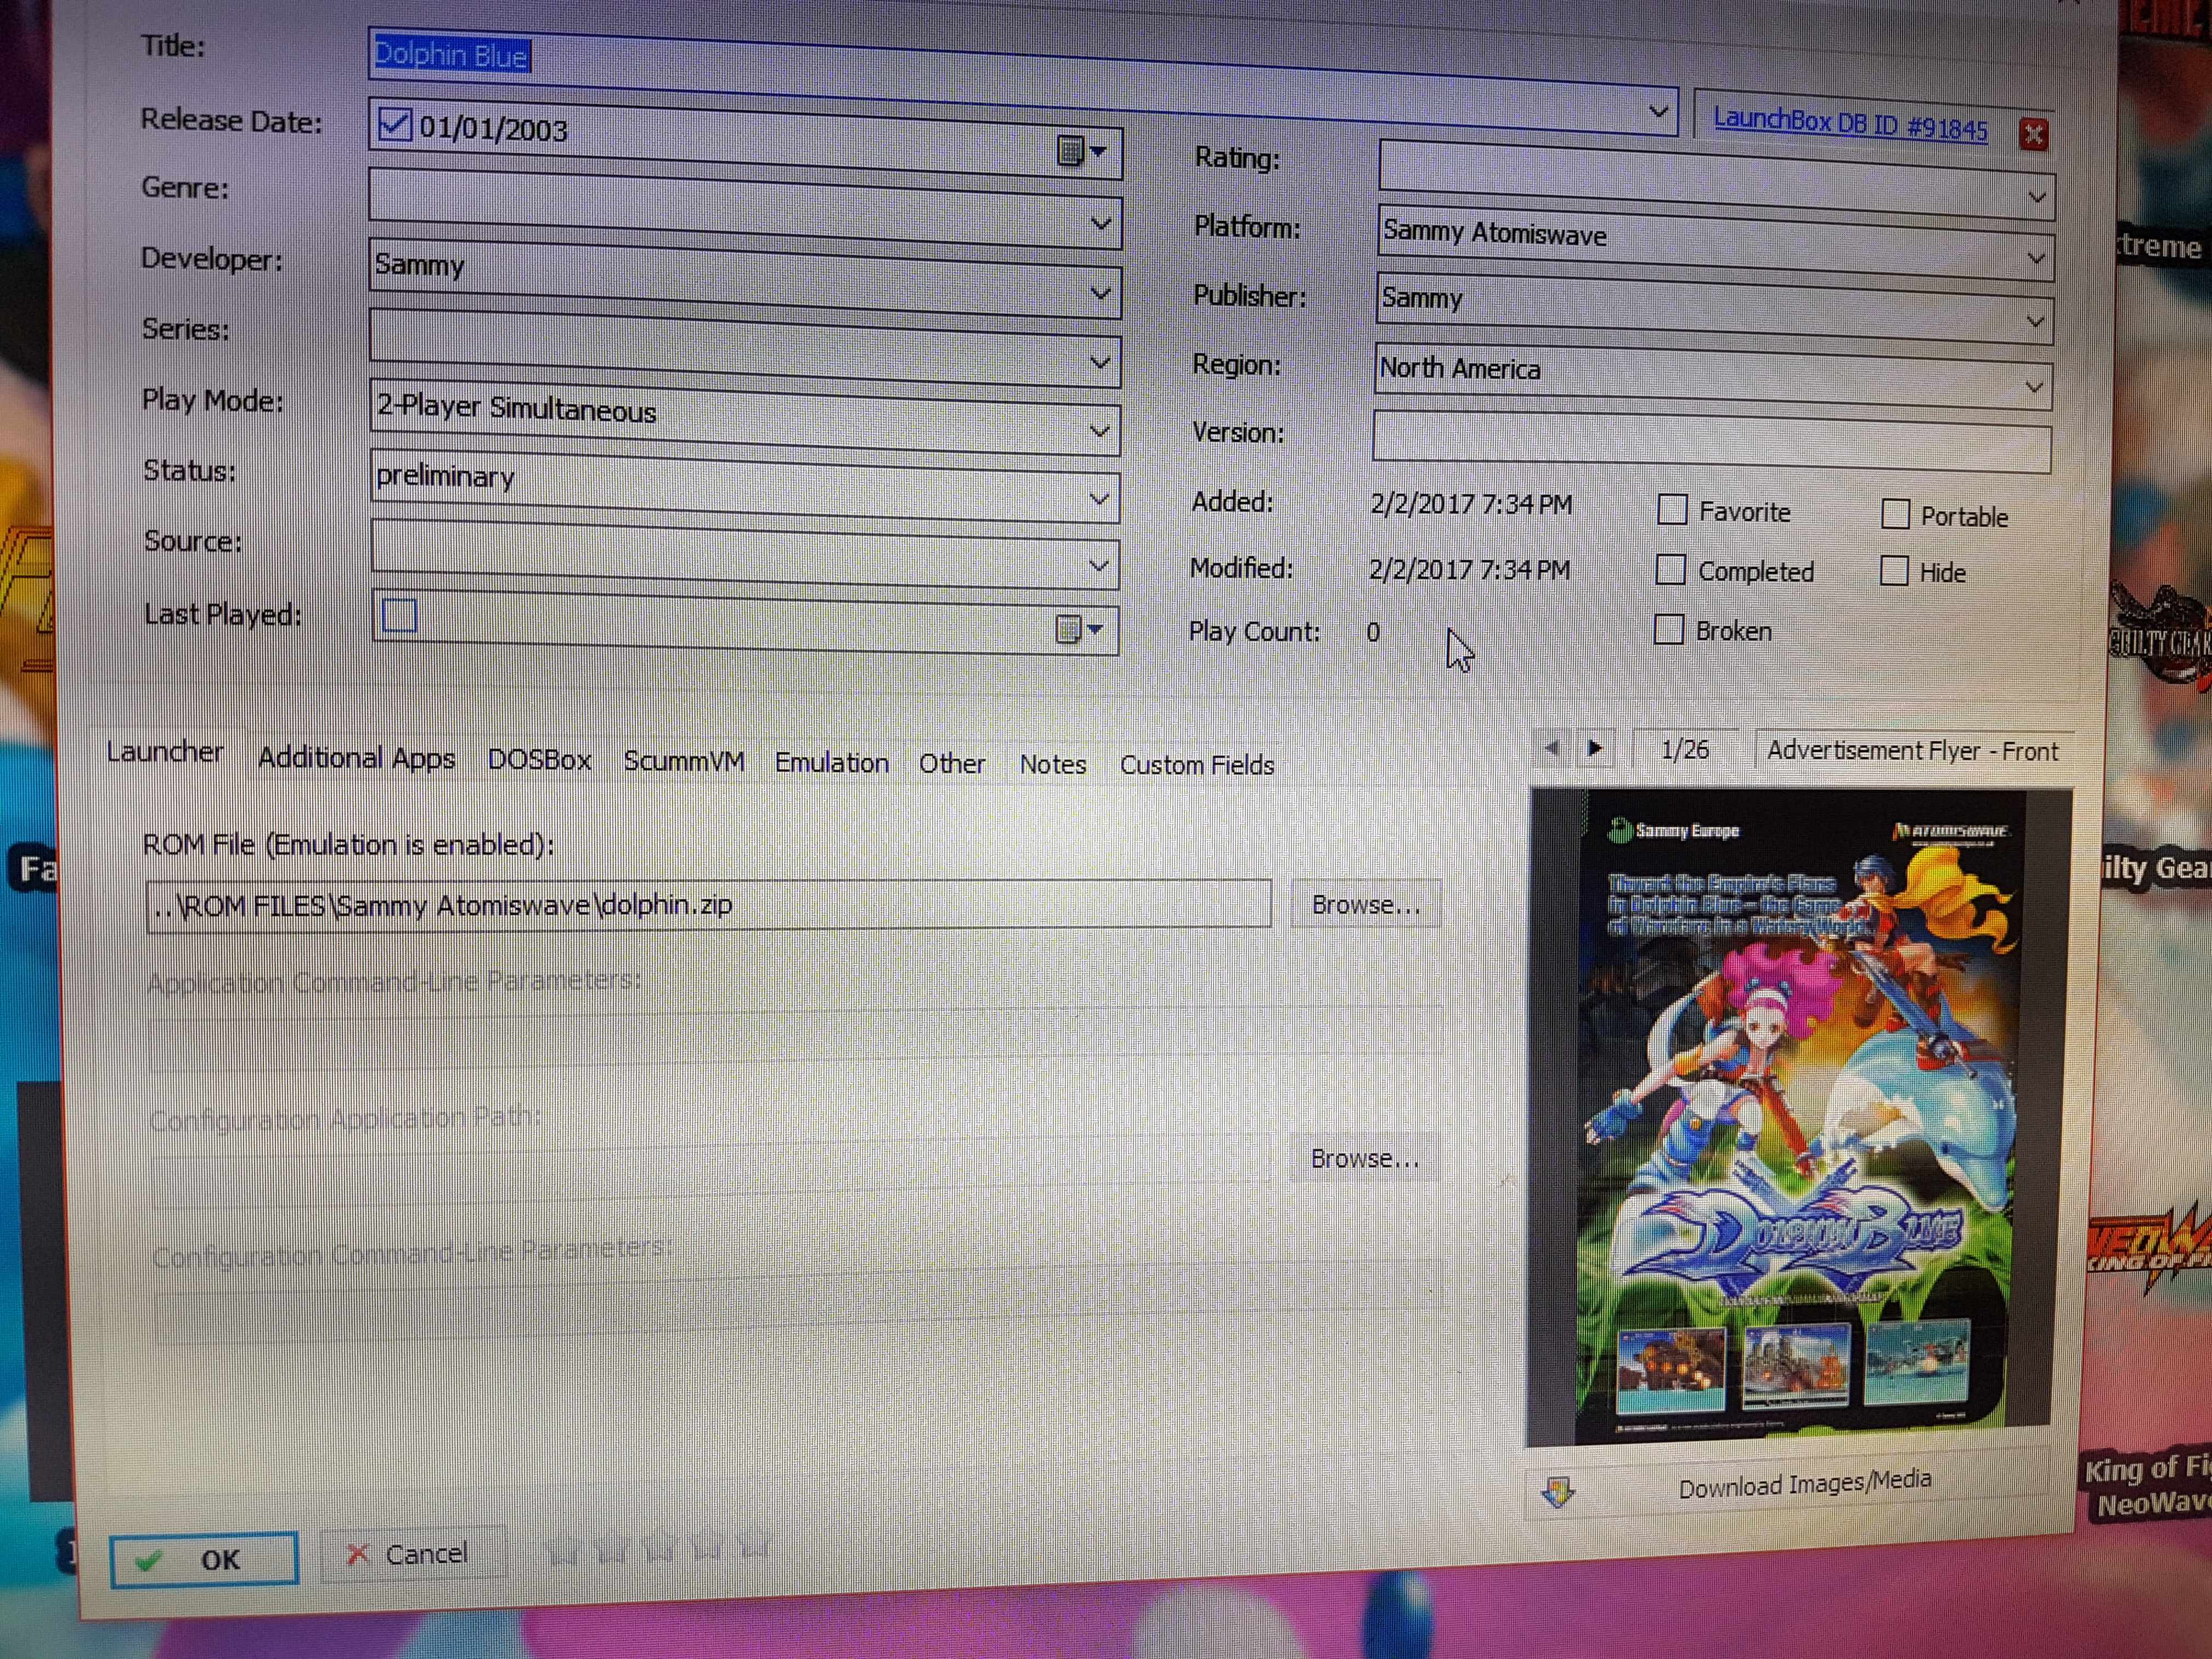
Task: Click the Release Date value 01/01/2003
Action: [493, 130]
